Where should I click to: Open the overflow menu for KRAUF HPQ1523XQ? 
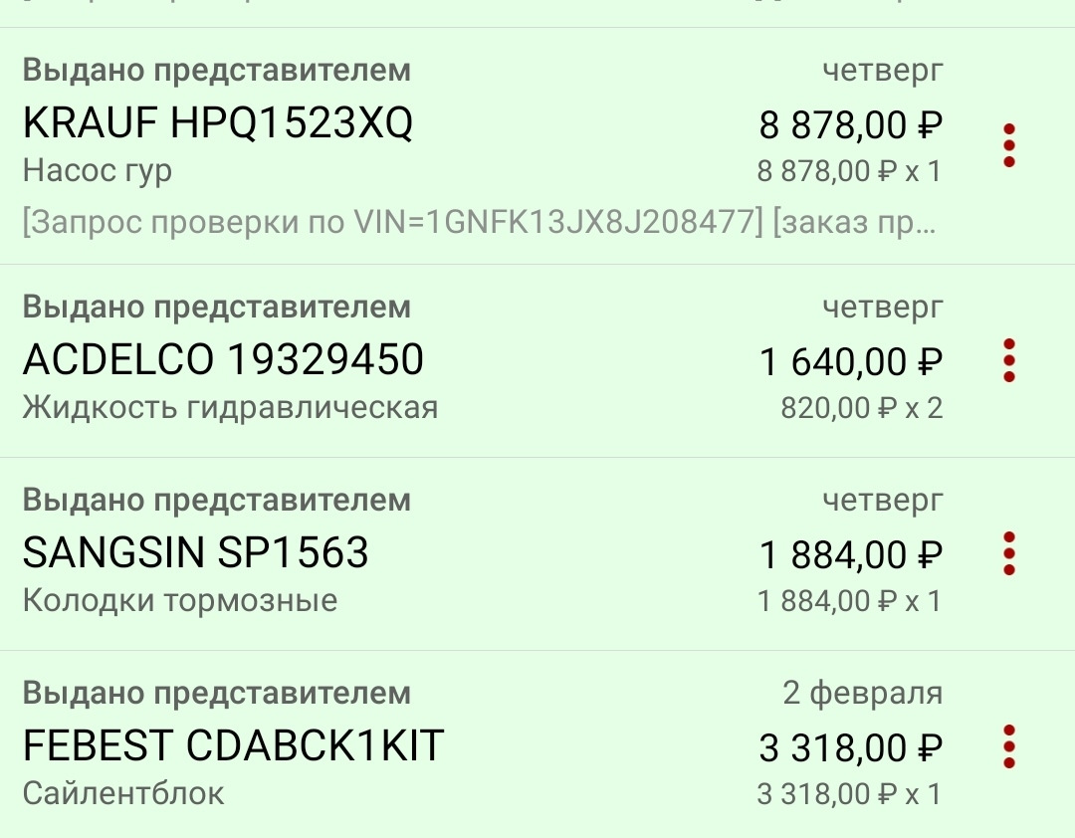coord(1009,143)
